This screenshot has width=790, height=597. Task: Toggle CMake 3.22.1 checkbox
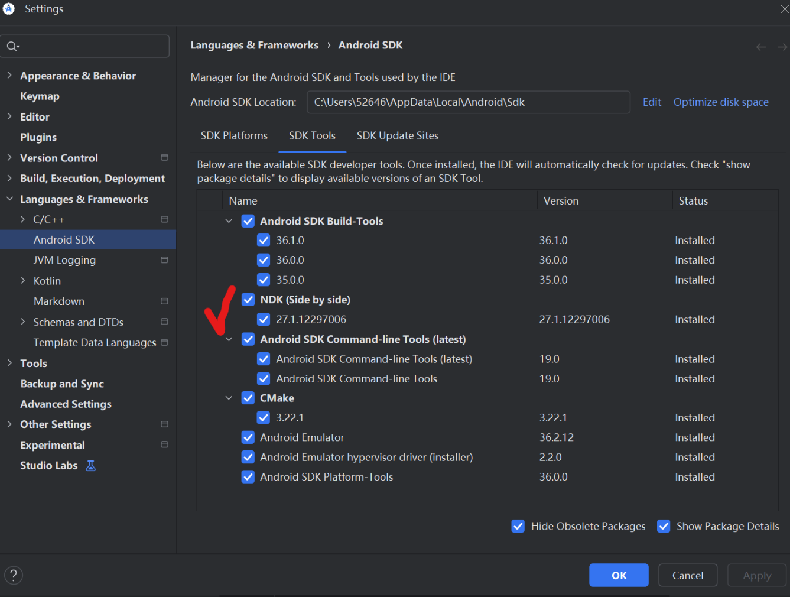[264, 418]
